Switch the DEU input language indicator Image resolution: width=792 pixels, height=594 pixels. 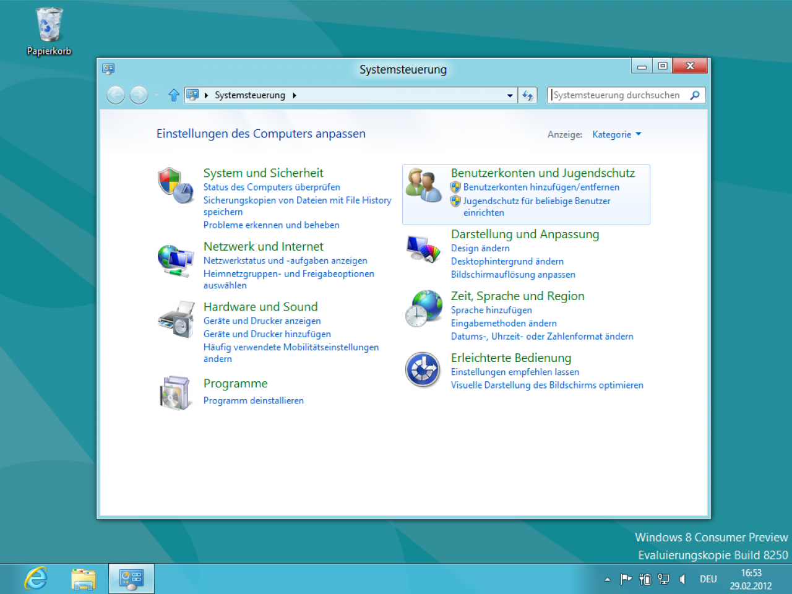[x=708, y=579]
